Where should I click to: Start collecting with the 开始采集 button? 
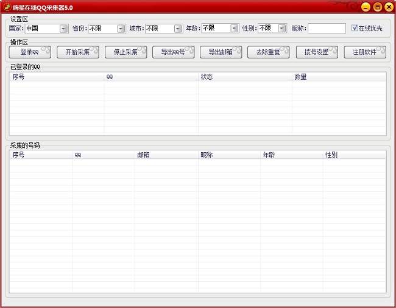77,52
